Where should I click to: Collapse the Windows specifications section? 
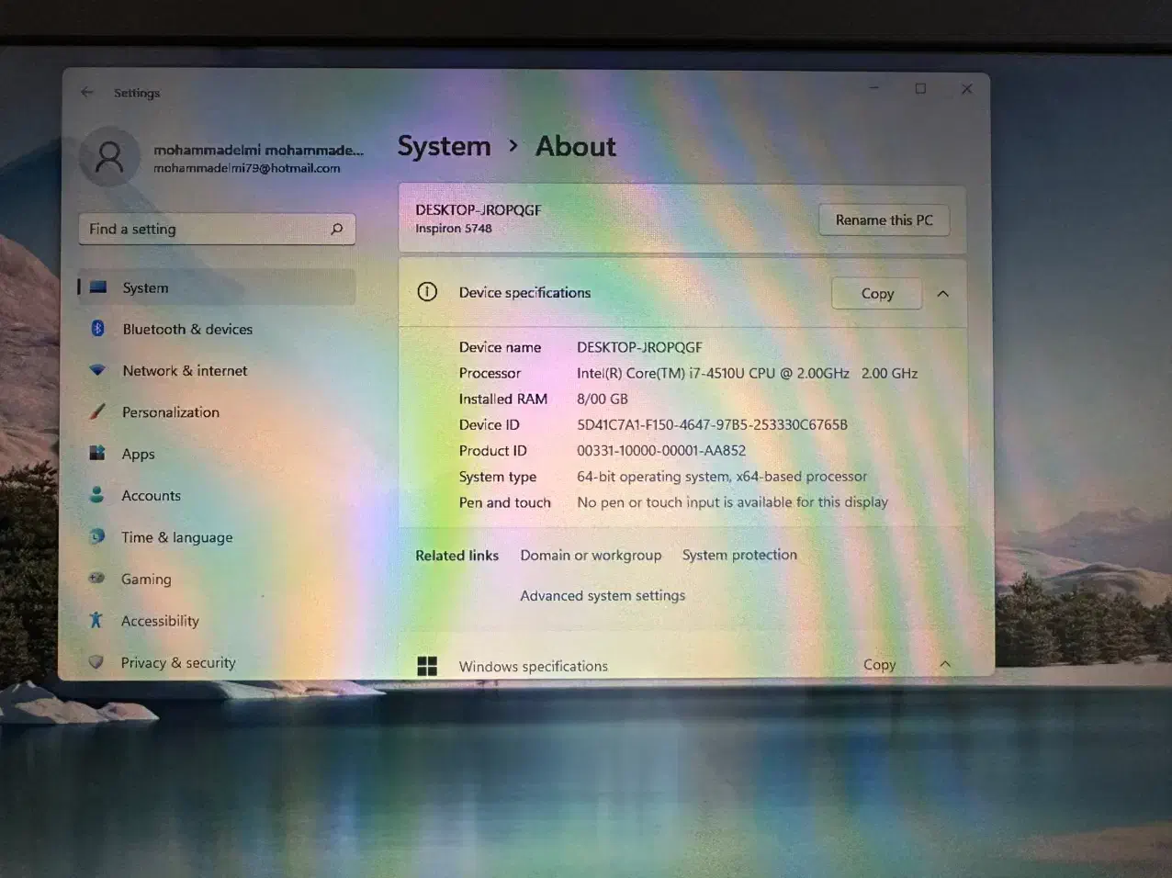pyautogui.click(x=945, y=664)
